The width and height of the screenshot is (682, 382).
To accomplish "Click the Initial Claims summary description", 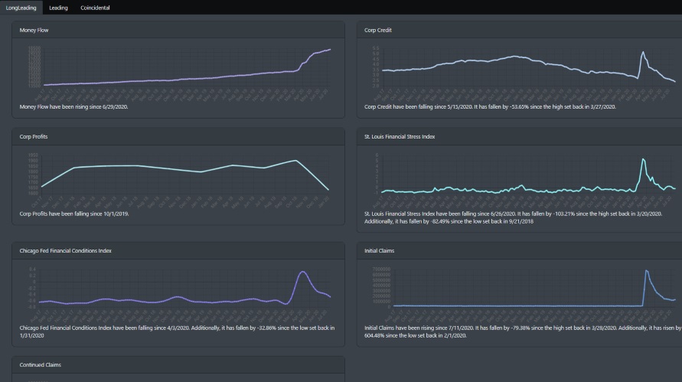I will (523, 331).
